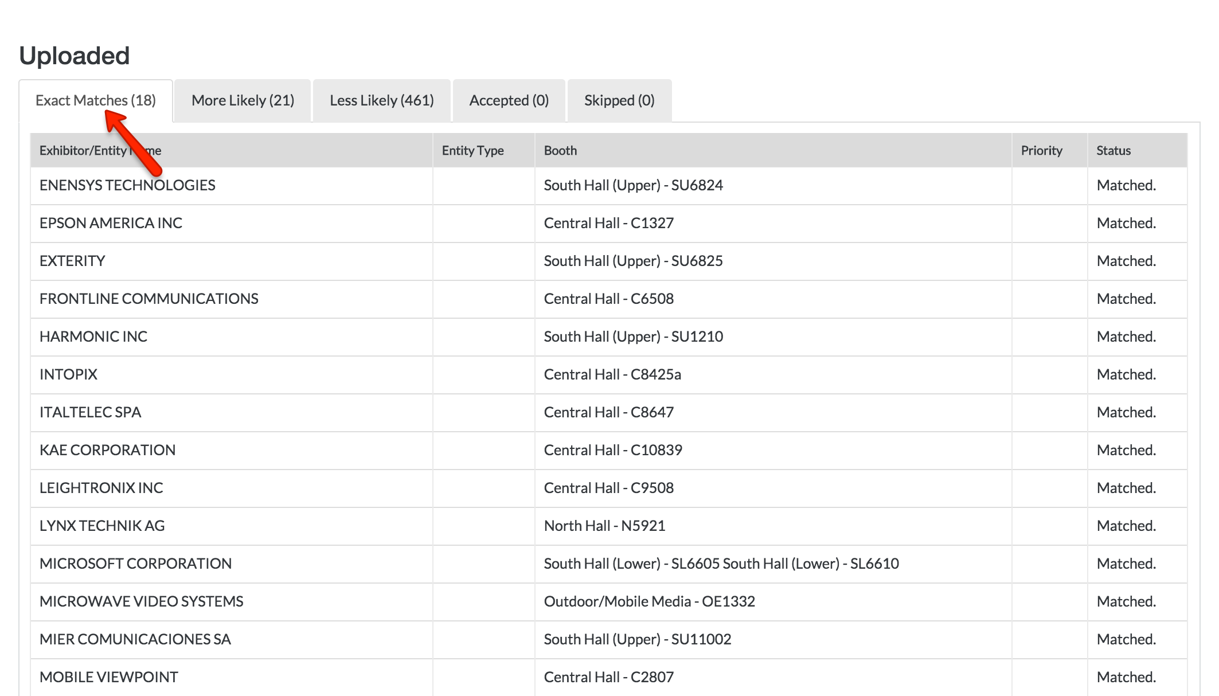The width and height of the screenshot is (1219, 696).
Task: Switch to the More Likely (21) tab
Action: (243, 100)
